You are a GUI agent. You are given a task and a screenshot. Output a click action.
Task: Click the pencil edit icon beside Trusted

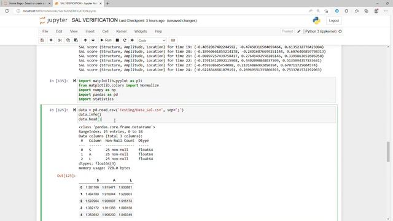(299, 31)
